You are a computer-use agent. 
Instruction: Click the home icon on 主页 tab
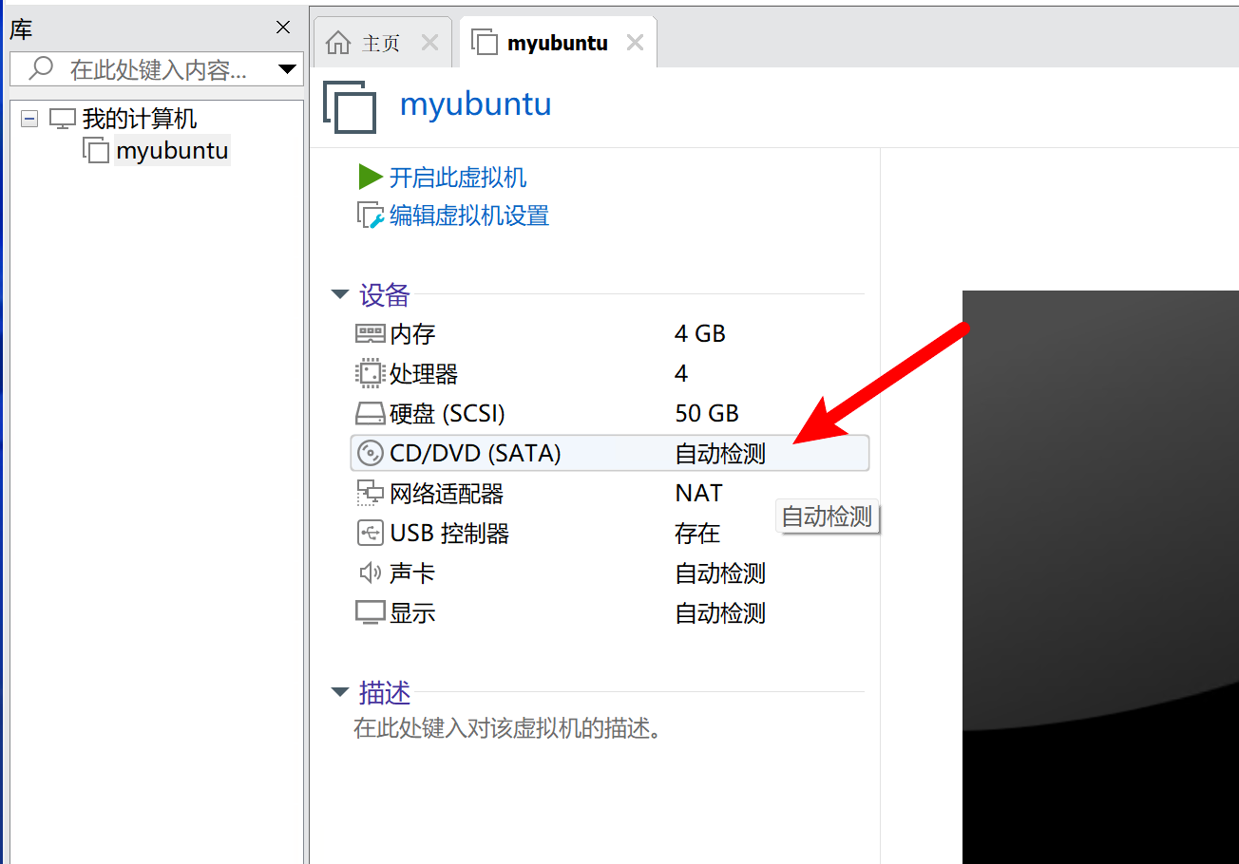[338, 43]
